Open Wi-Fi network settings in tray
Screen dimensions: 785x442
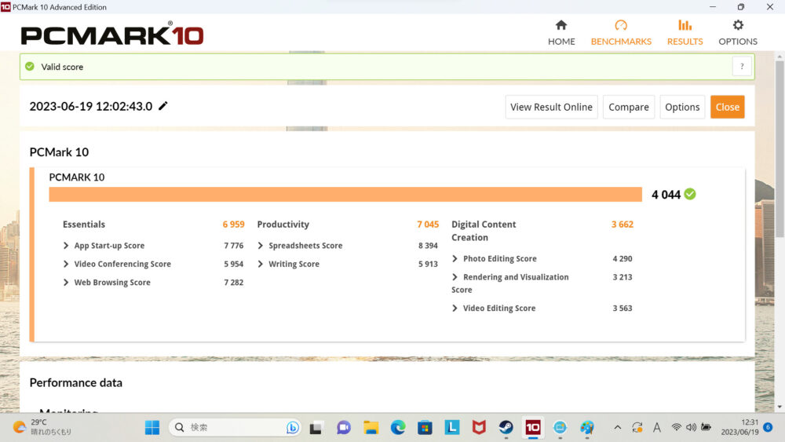pos(677,428)
